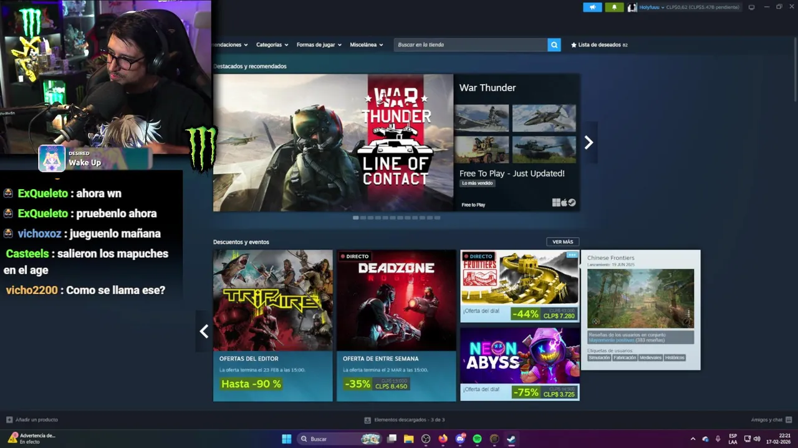798x448 pixels.
Task: Open 'Amigos y chat' panel
Action: pyautogui.click(x=771, y=420)
